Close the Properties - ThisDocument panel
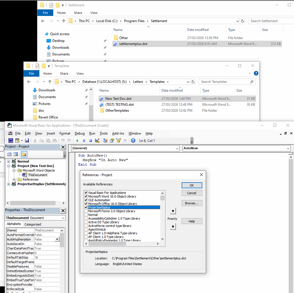294x293 pixels. (63, 211)
